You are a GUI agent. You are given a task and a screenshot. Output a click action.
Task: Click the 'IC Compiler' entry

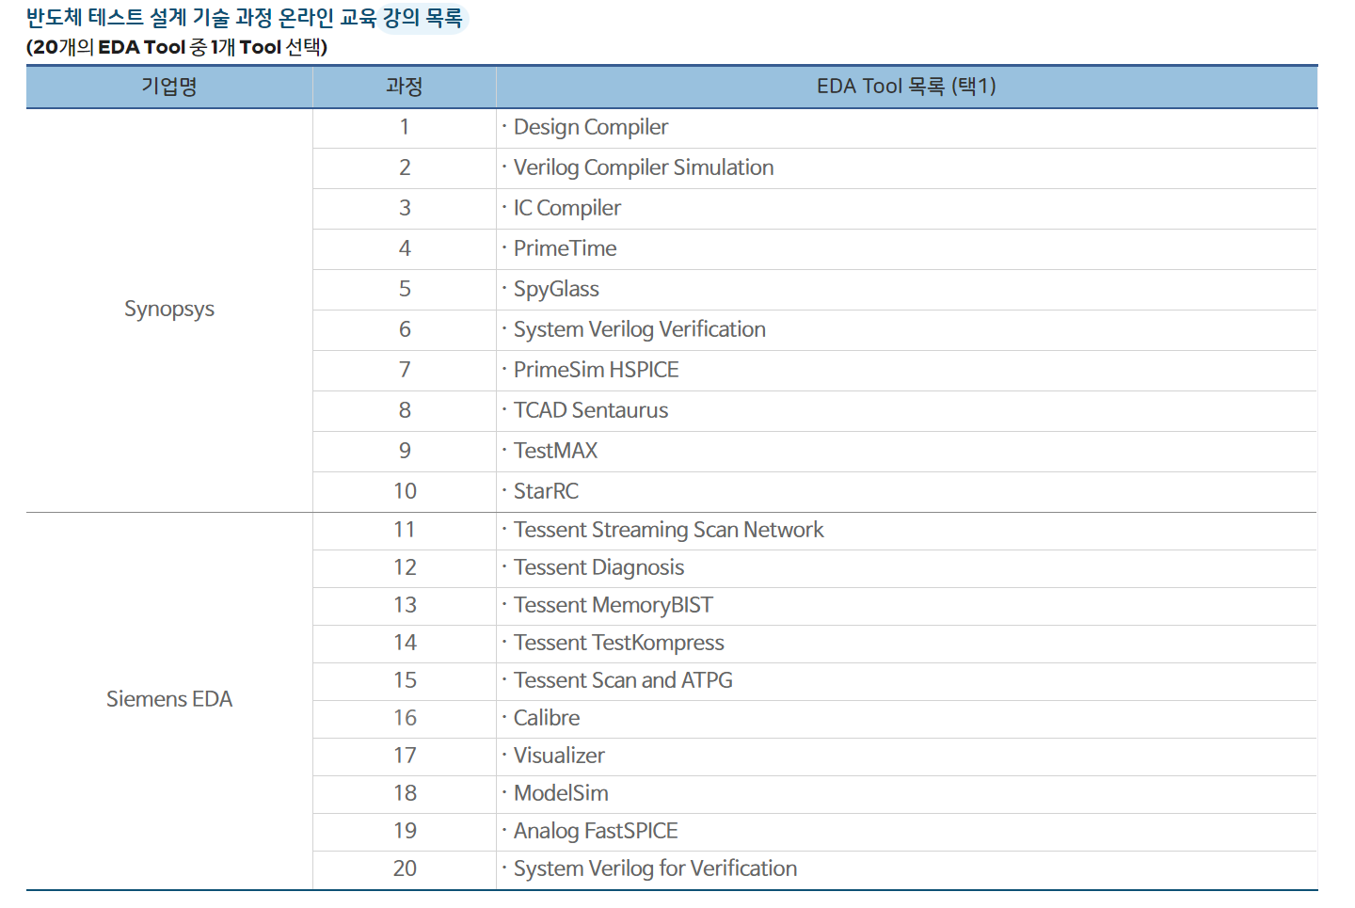pos(566,208)
